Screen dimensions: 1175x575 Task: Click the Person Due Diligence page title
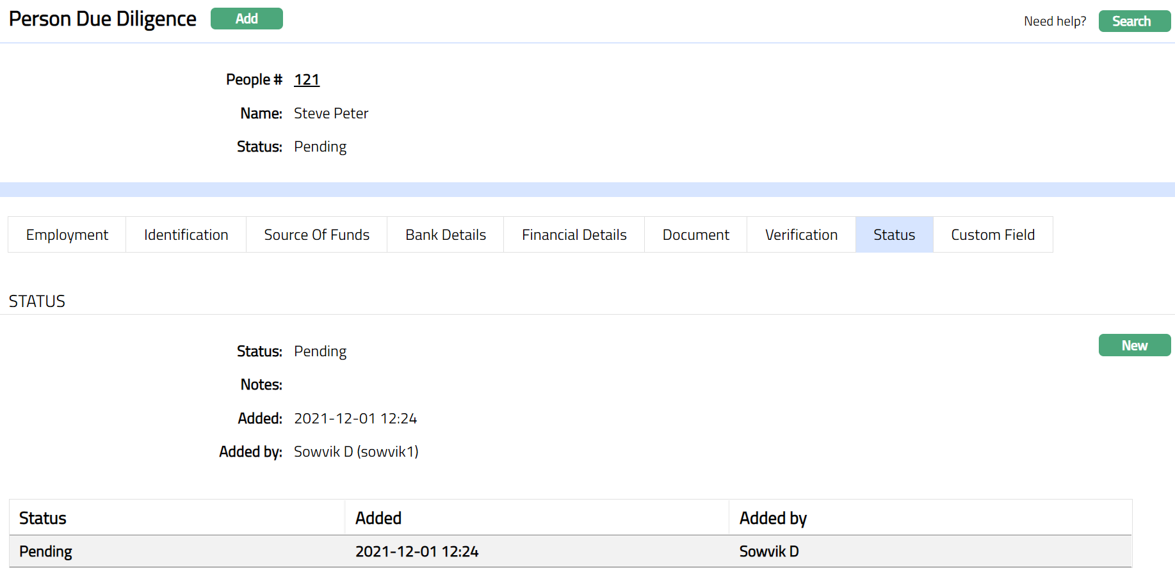tap(102, 19)
